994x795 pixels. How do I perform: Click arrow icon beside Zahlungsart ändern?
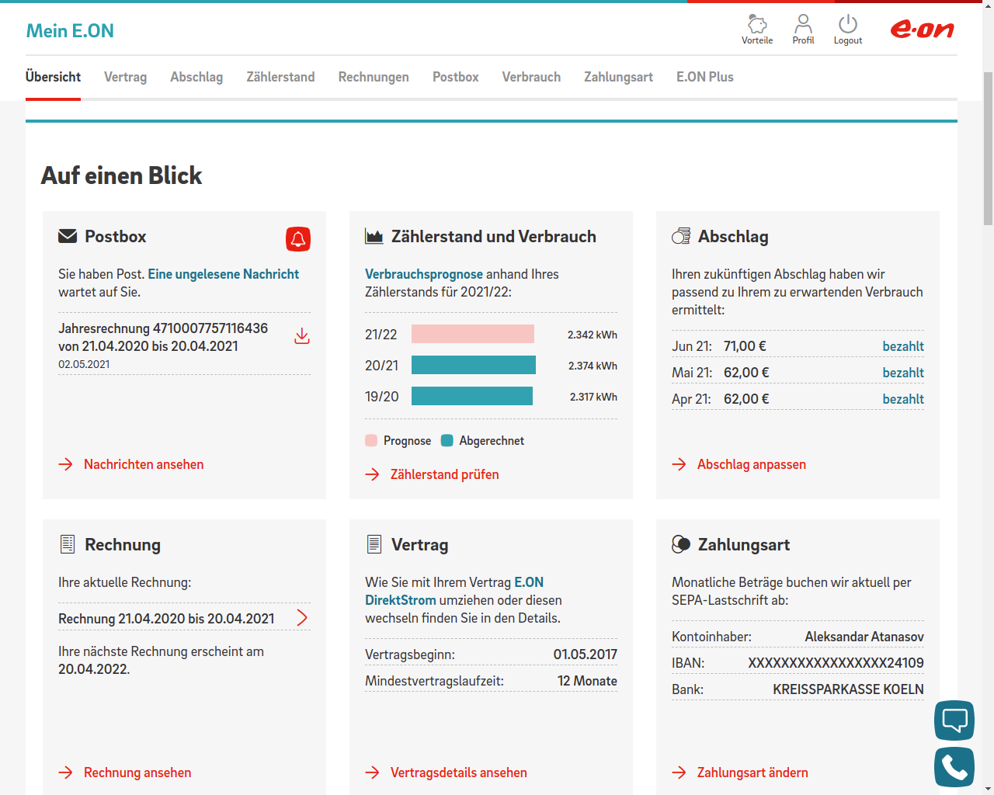click(x=679, y=772)
